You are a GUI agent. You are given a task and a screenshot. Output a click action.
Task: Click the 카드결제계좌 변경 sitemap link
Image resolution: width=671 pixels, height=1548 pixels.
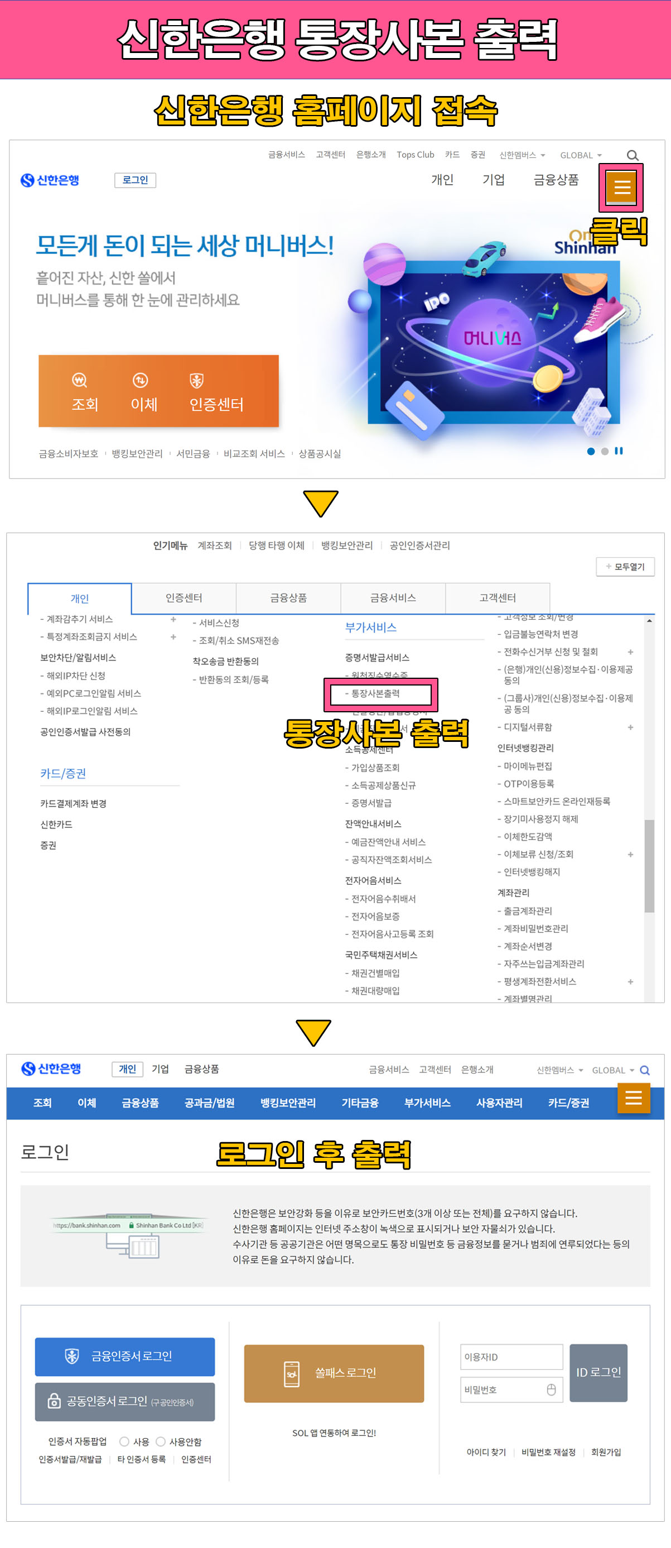coord(73,803)
